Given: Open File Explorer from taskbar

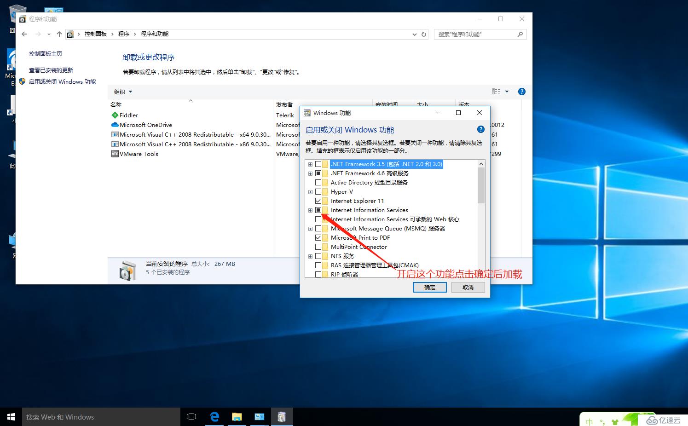Looking at the screenshot, I should click(x=237, y=417).
